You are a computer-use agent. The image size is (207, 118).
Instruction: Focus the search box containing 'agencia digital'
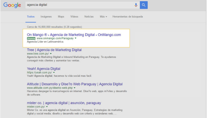click(82, 5)
